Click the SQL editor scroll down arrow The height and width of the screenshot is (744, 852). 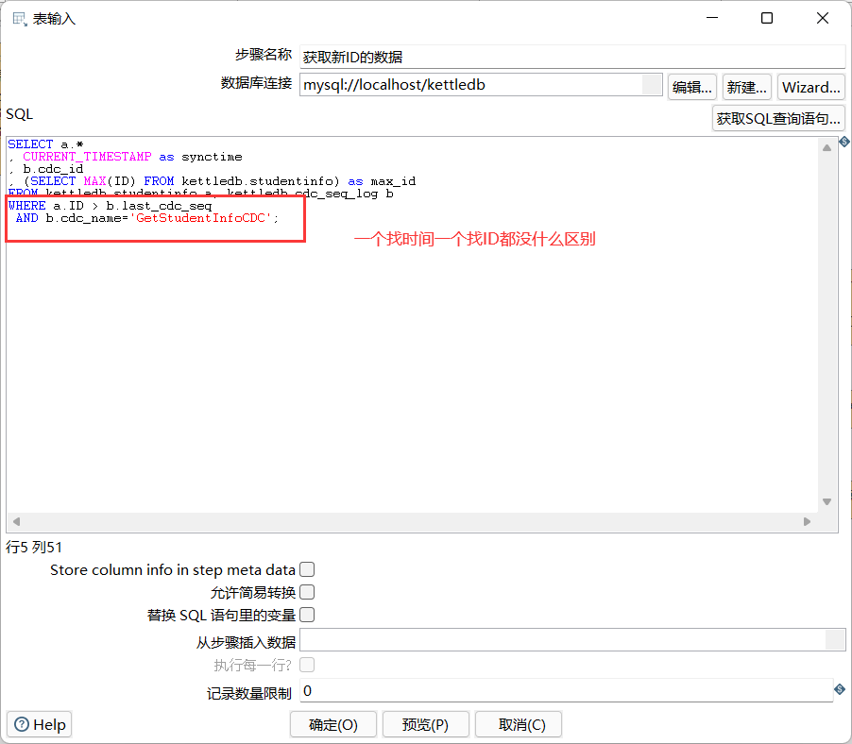coord(827,501)
